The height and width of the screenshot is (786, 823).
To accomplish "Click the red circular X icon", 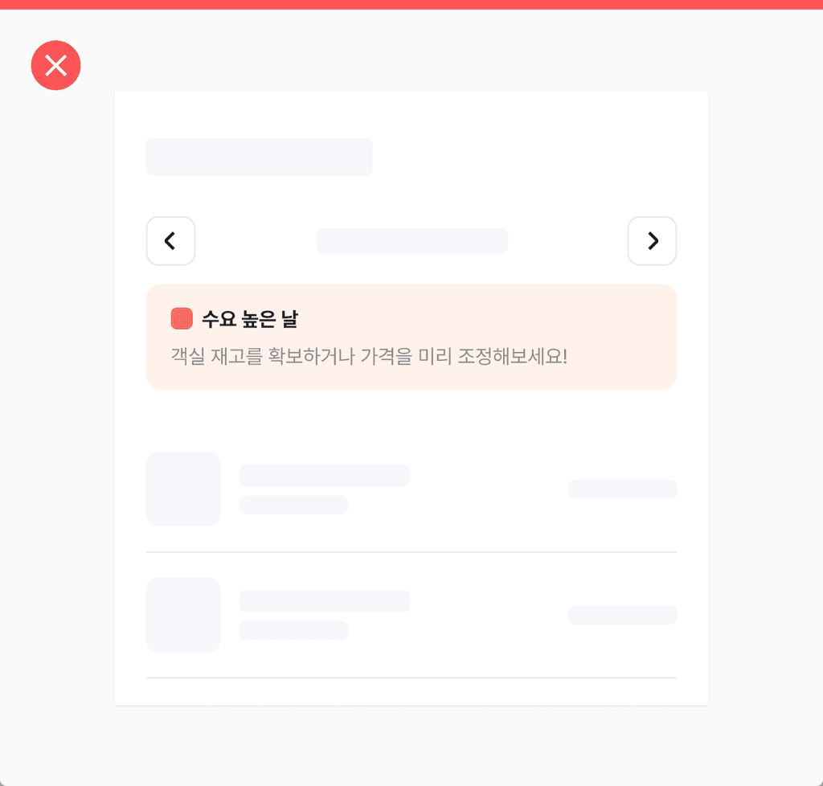I will pos(55,65).
